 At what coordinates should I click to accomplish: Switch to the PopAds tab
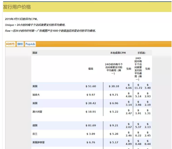pyautogui.click(x=30, y=44)
